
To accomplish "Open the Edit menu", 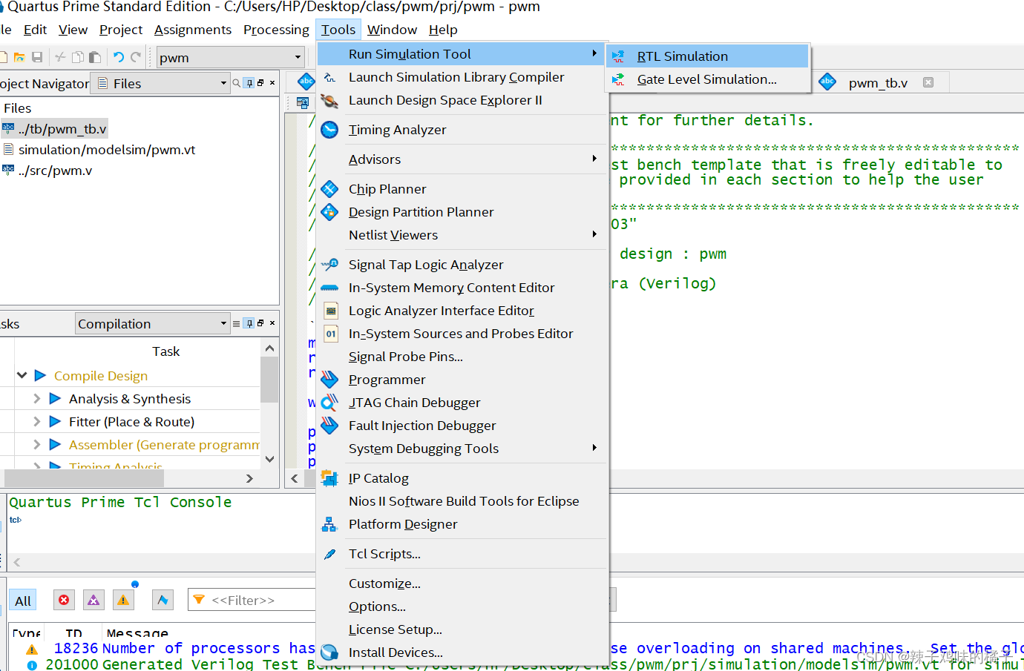I will [35, 30].
